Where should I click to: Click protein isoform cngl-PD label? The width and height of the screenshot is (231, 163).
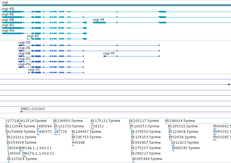[24, 43]
